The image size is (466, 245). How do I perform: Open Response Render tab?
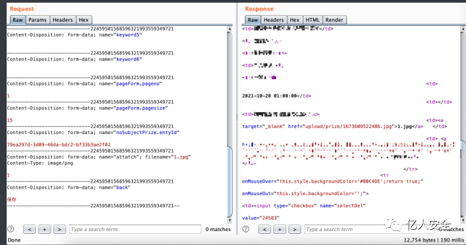334,20
